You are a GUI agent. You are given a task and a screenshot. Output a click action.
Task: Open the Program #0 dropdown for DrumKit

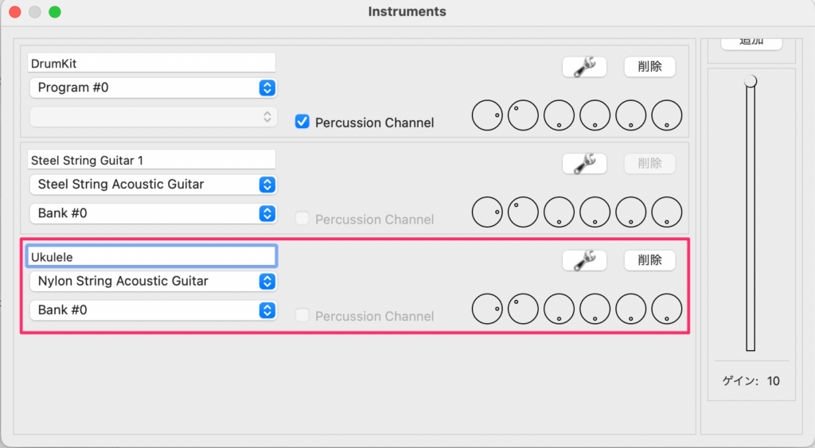154,88
